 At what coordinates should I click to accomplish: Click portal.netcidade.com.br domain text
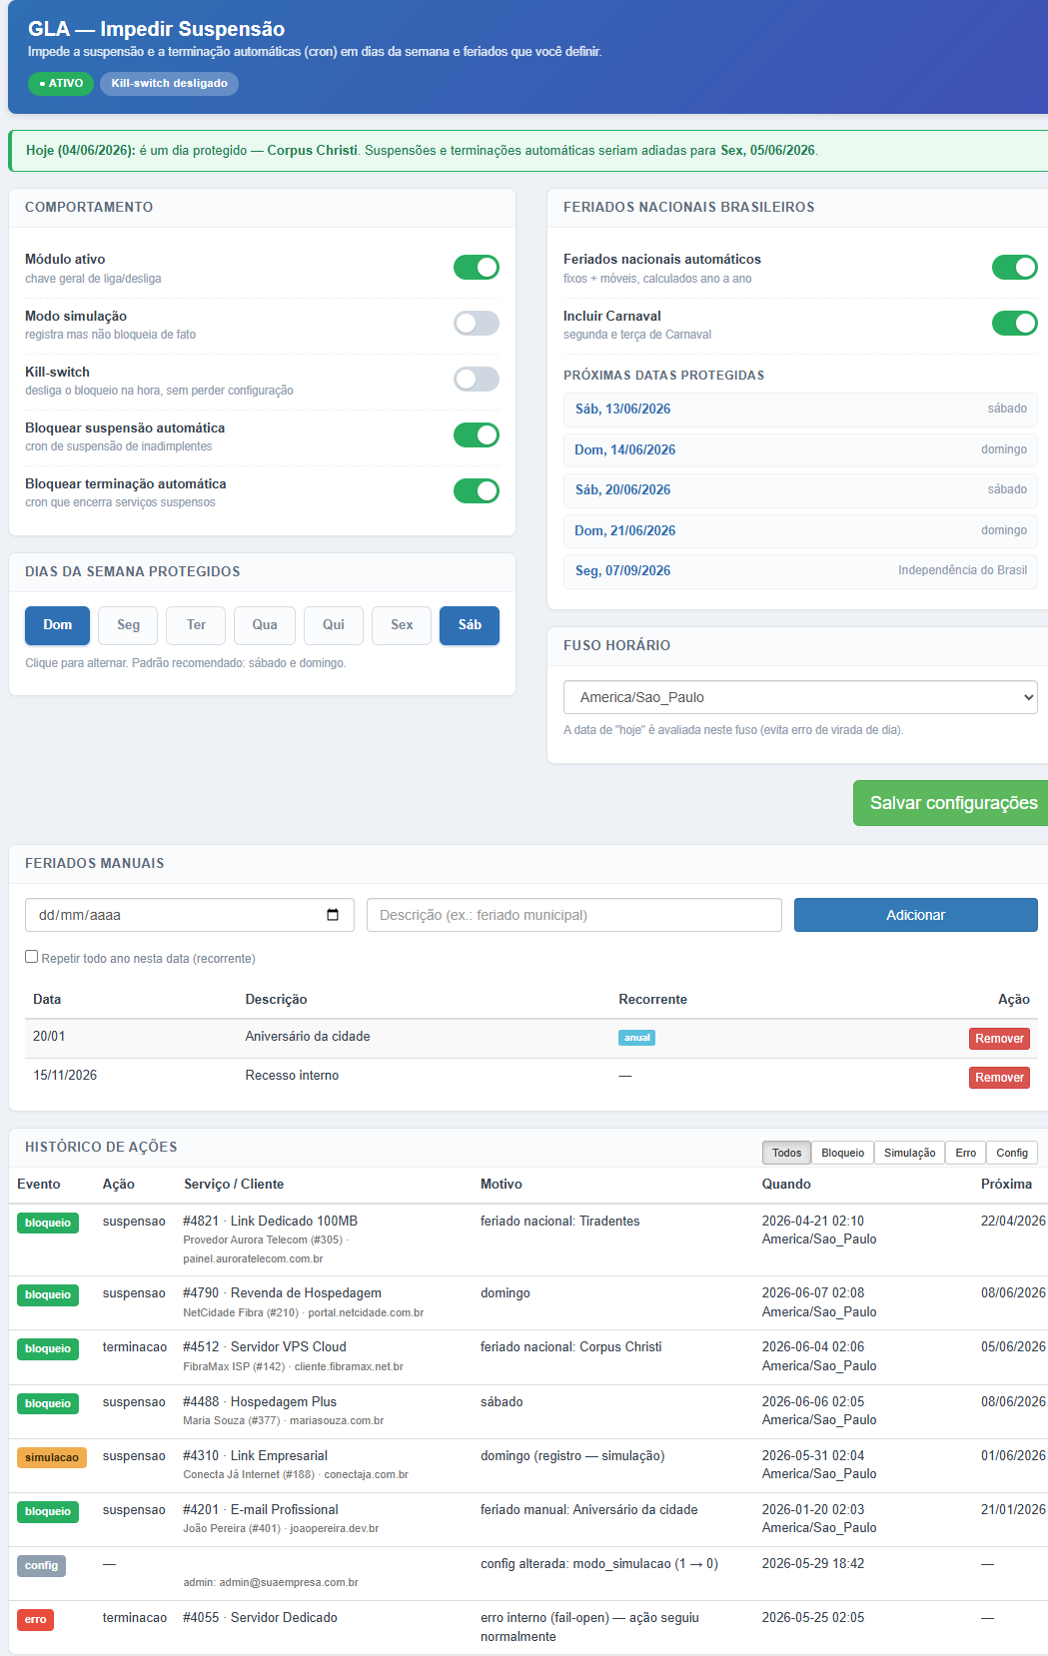pyautogui.click(x=366, y=1312)
